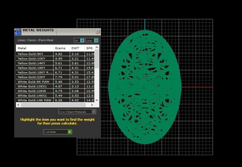Click the 3.21 DWT value
Screen dimensions: 242x167
[x=75, y=58]
